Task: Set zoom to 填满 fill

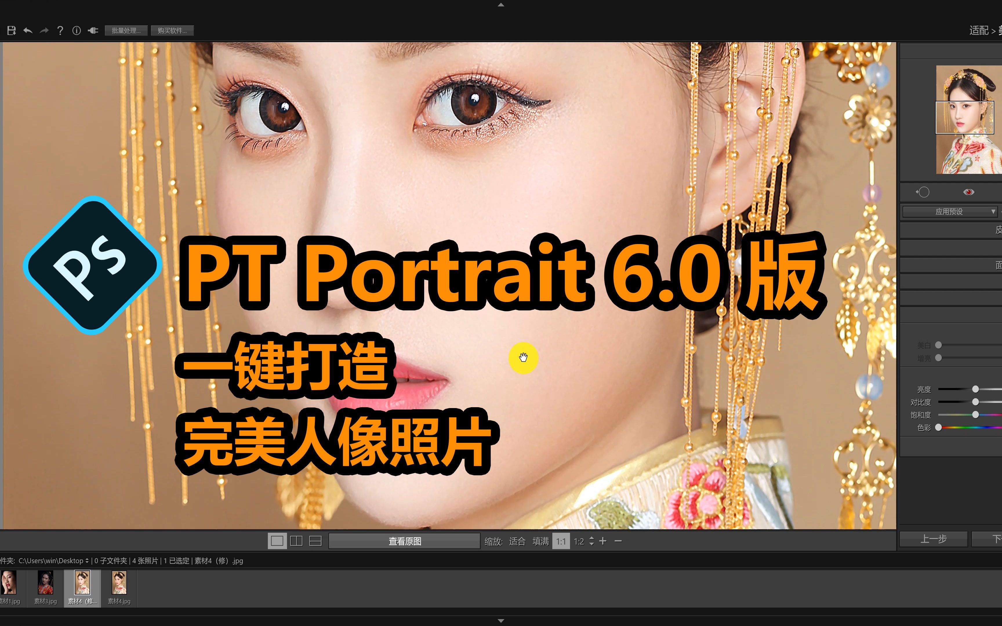Action: click(x=541, y=542)
